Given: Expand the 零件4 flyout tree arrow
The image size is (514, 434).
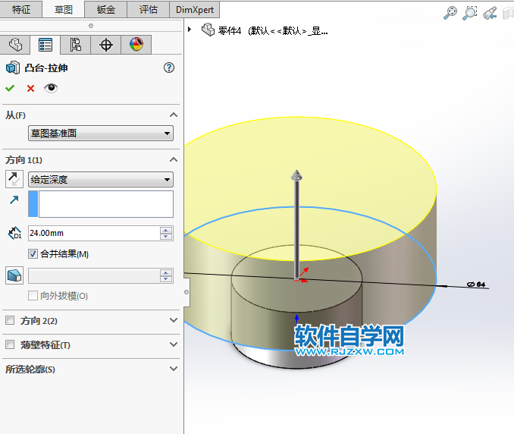Looking at the screenshot, I should click(190, 29).
